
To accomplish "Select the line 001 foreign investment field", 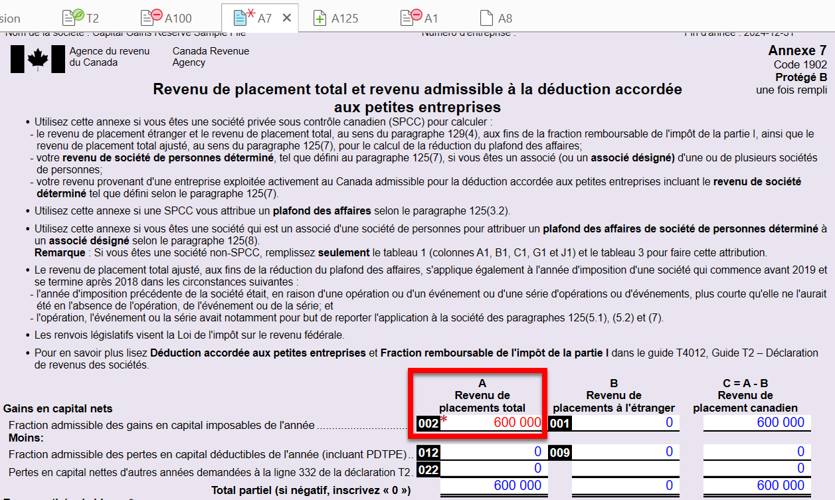I will pyautogui.click(x=624, y=423).
